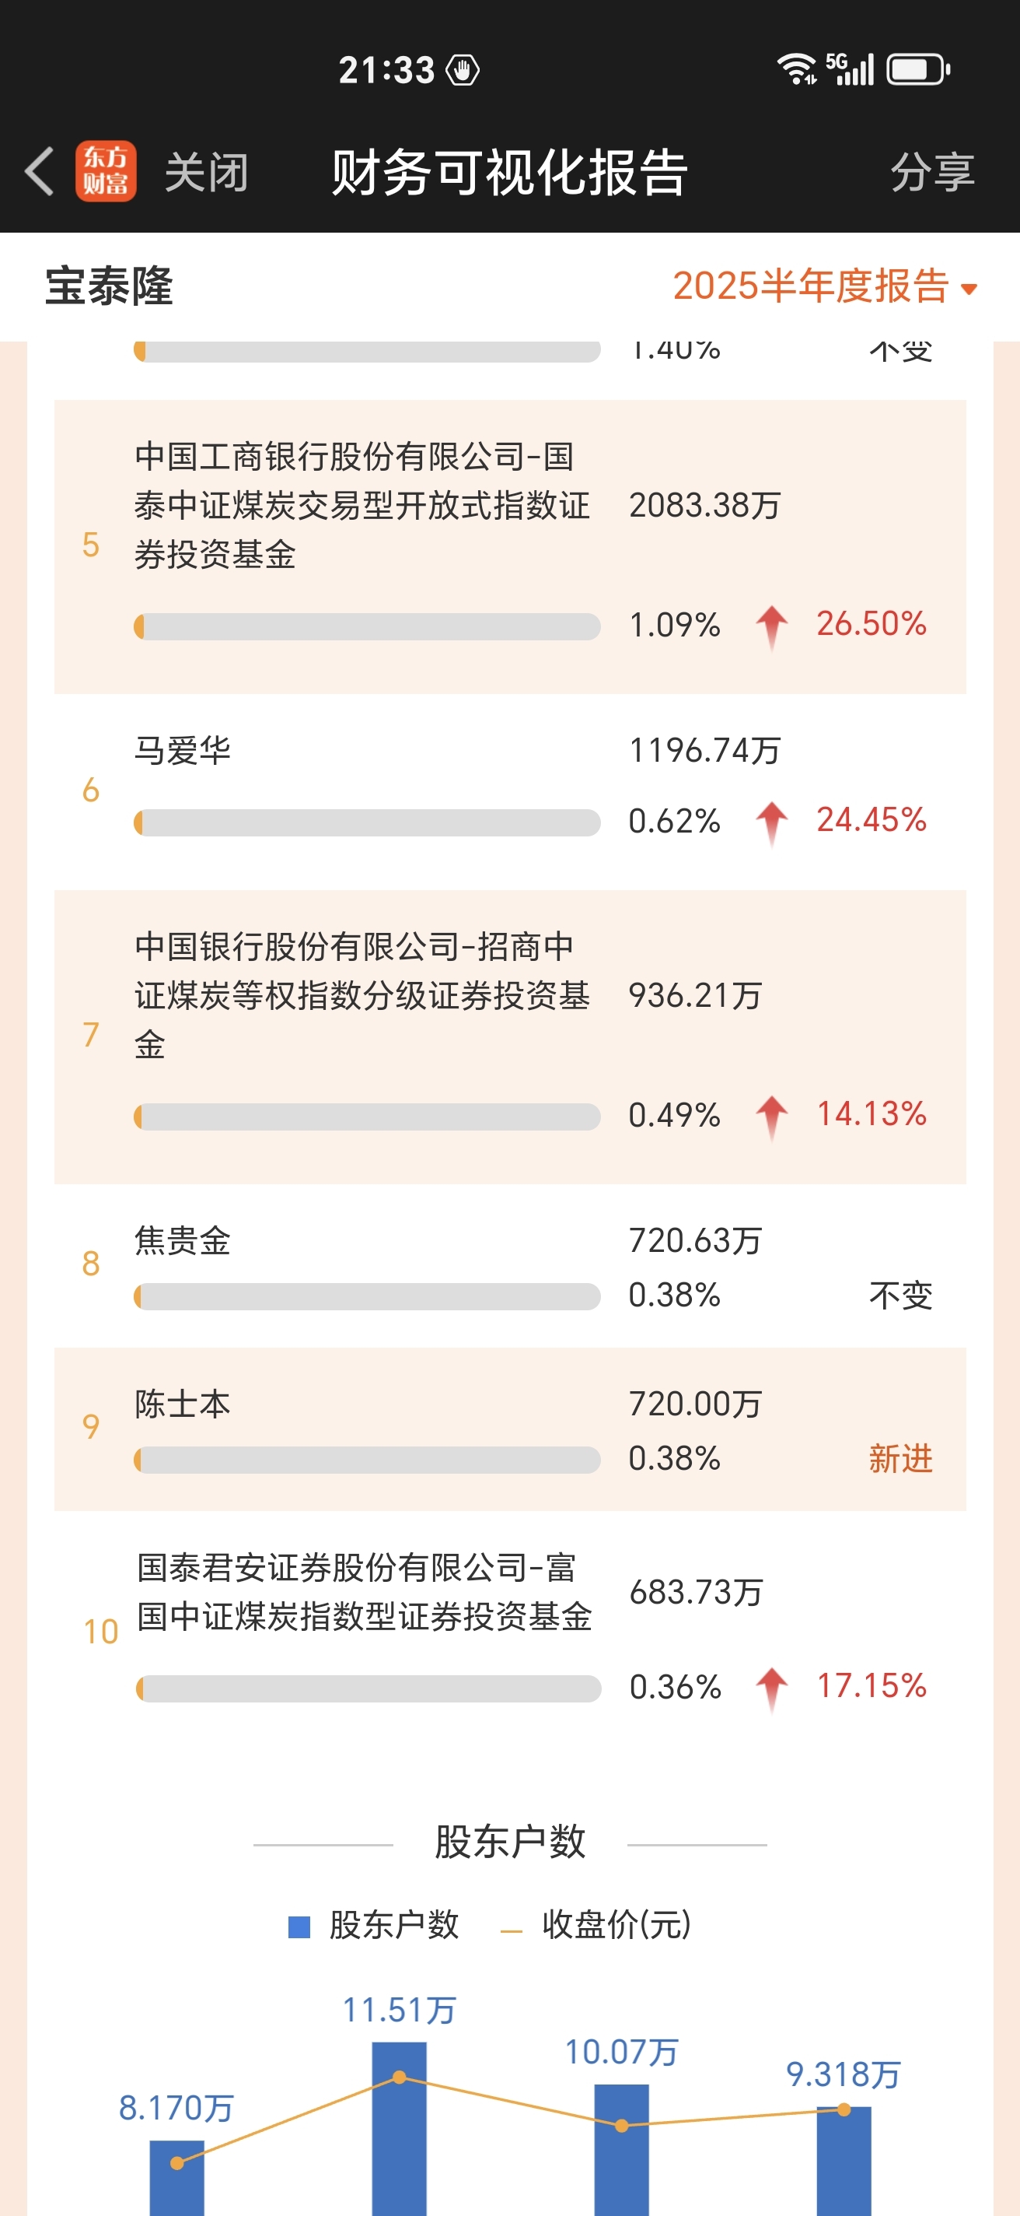The image size is (1020, 2216).
Task: Toggle 收盘价(元) legend line series
Action: point(596,1925)
